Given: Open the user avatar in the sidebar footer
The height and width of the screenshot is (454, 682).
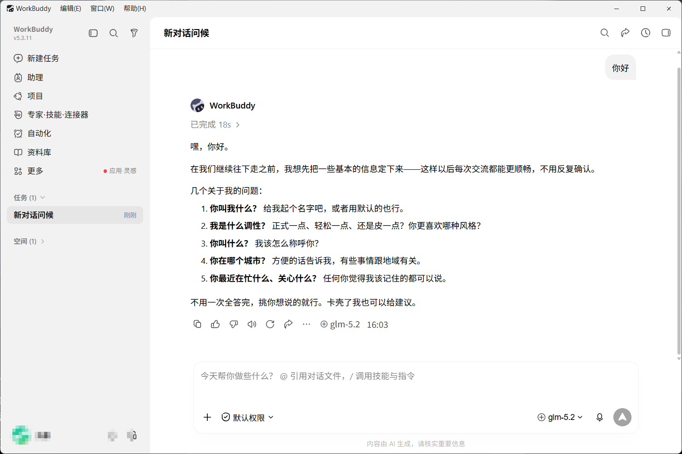Looking at the screenshot, I should tap(21, 435).
